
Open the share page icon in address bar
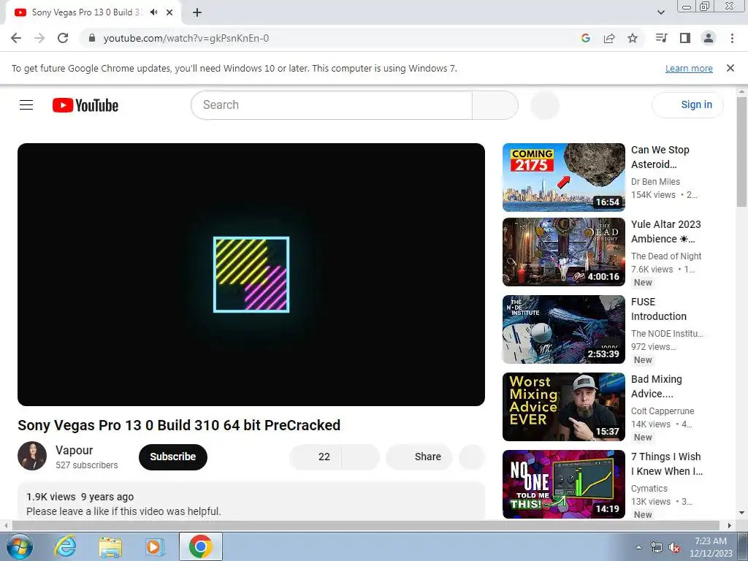(609, 38)
